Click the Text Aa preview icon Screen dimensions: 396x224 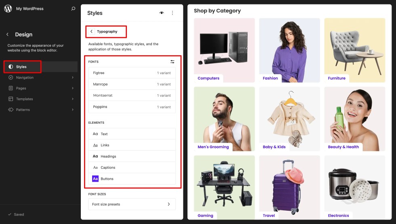(x=95, y=134)
